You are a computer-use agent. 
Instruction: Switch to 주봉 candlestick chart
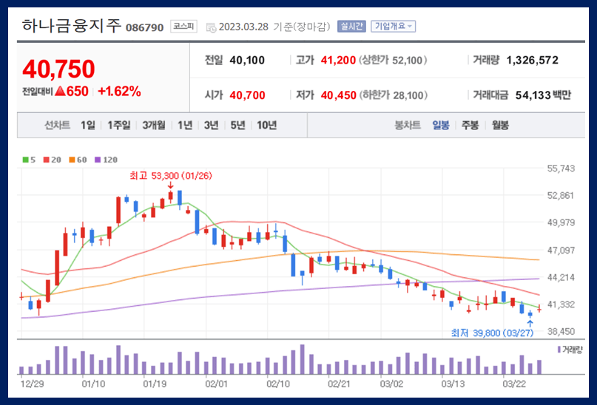point(470,125)
